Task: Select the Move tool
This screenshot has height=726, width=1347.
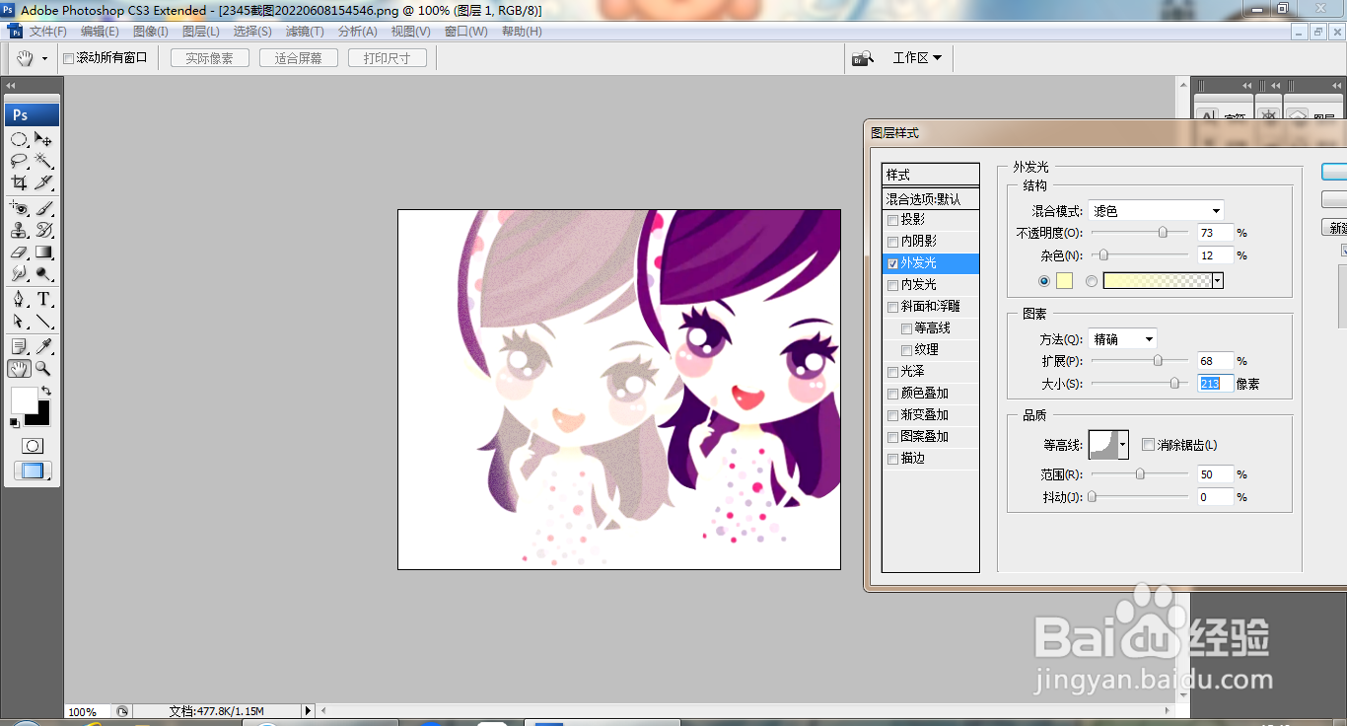Action: click(43, 139)
